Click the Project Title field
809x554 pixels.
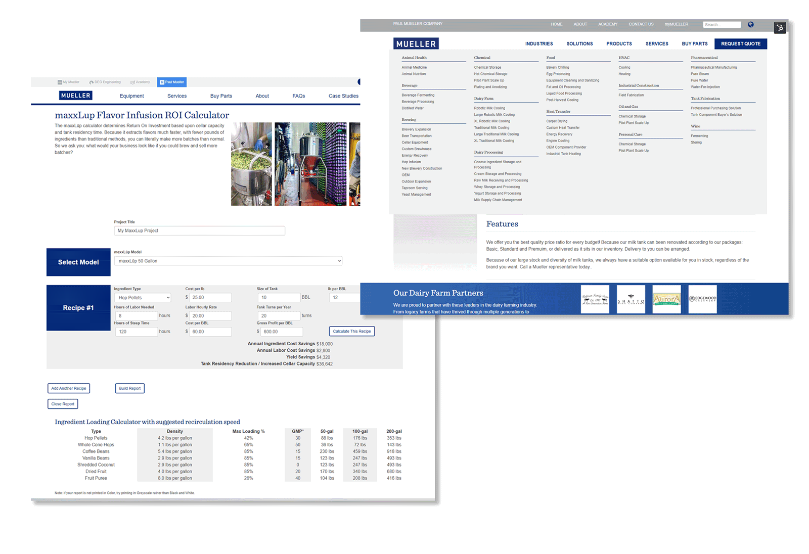[x=200, y=230]
